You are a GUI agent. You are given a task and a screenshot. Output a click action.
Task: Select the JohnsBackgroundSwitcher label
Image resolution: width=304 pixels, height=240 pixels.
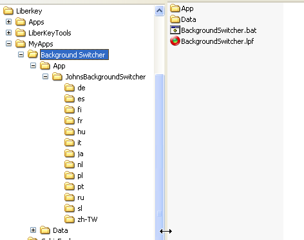(106, 77)
